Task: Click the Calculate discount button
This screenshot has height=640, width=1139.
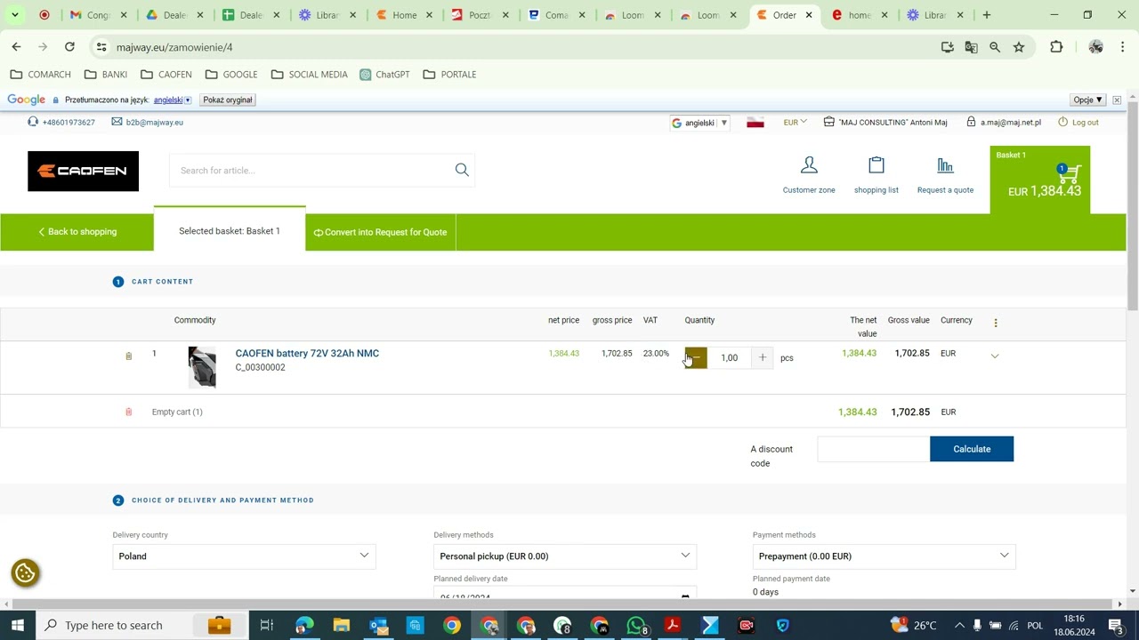Action: click(972, 449)
